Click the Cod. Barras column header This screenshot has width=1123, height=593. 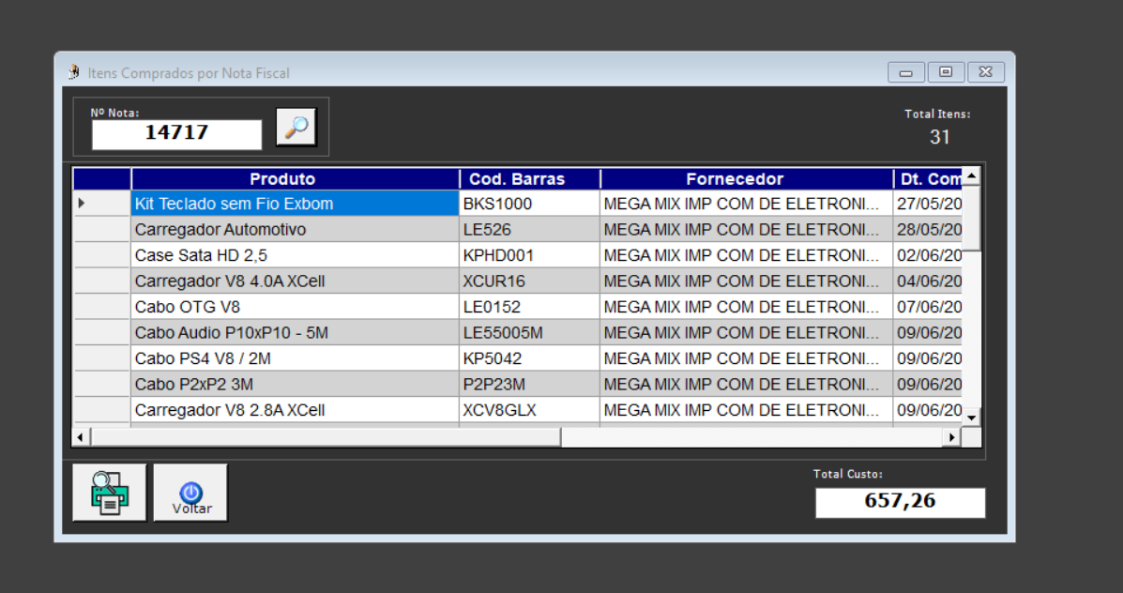[x=529, y=179]
